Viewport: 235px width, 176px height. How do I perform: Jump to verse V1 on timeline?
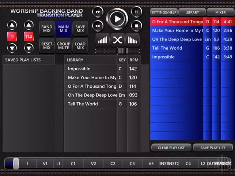[45, 164]
